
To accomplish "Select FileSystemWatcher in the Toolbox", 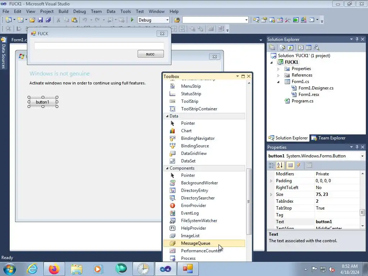I will [204, 221].
